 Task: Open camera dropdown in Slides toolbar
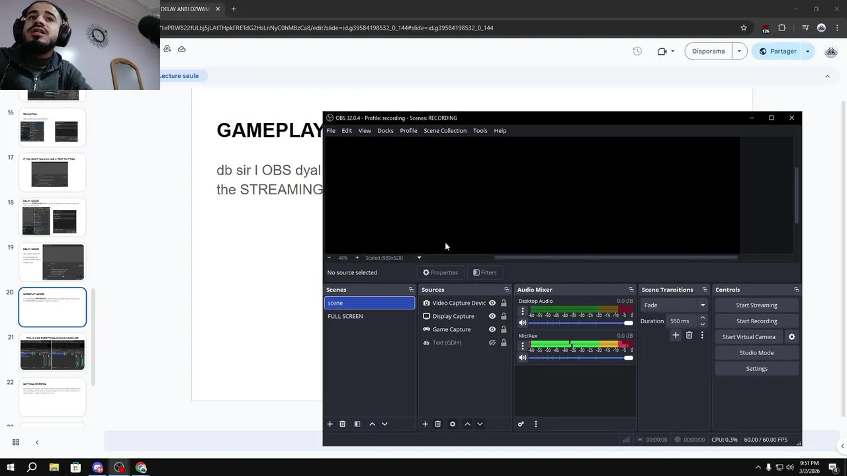(673, 51)
